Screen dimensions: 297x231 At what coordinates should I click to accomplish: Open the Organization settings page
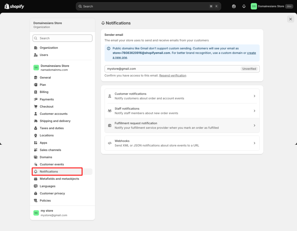63,48
